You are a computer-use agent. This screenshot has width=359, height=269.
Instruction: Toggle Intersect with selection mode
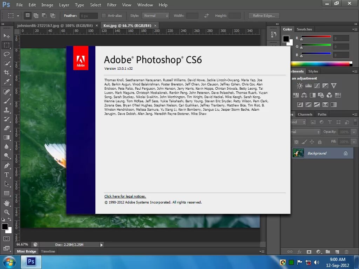[x=53, y=15]
